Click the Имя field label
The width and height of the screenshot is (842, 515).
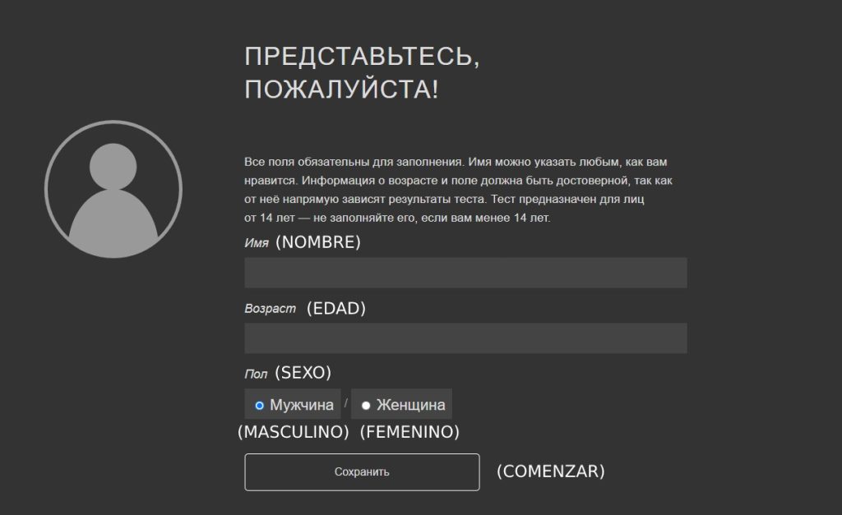point(257,244)
